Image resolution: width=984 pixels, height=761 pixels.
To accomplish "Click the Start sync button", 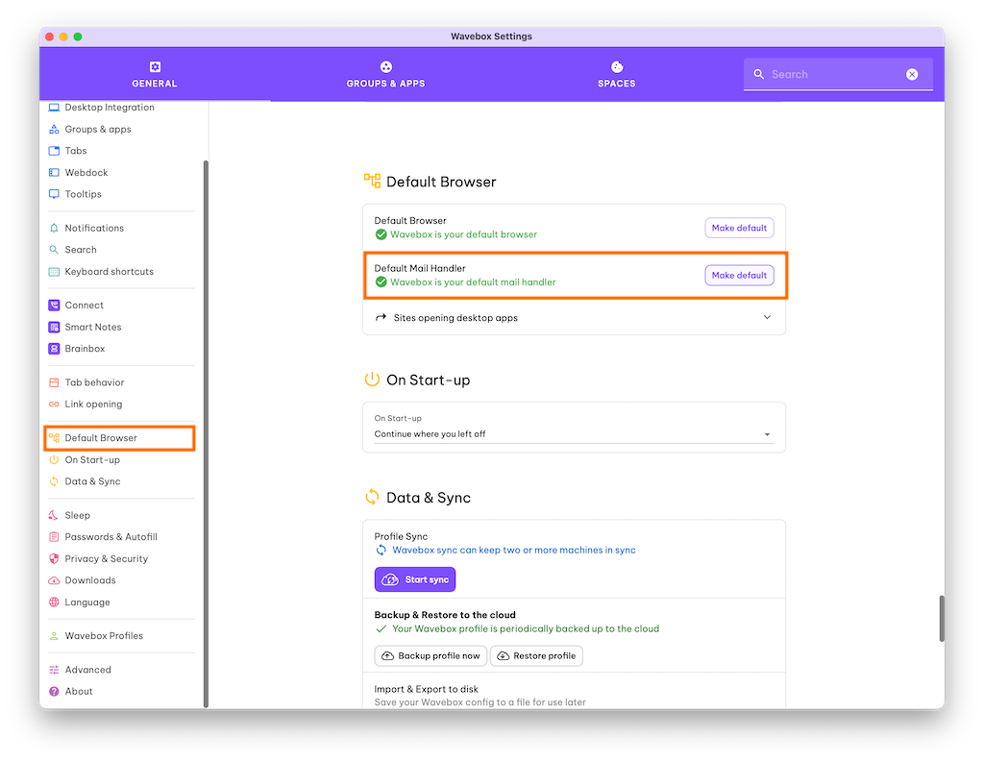I will [x=415, y=579].
